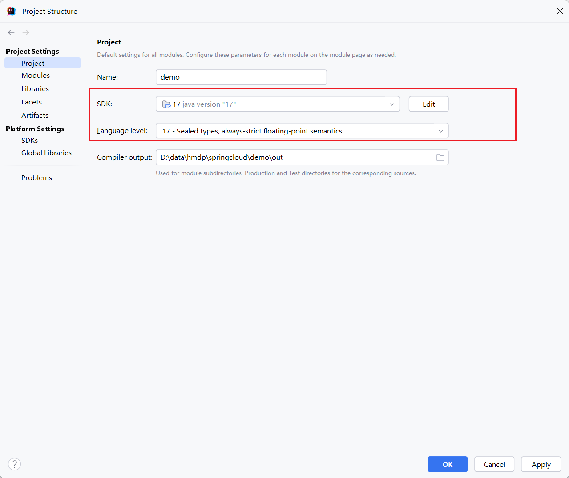The width and height of the screenshot is (569, 478).
Task: Expand the Language level dropdown
Action: click(302, 131)
